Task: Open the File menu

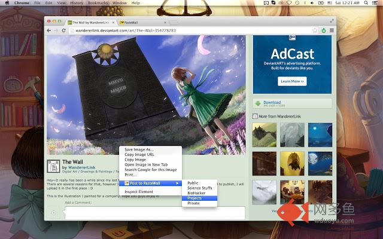Action: tap(37, 3)
